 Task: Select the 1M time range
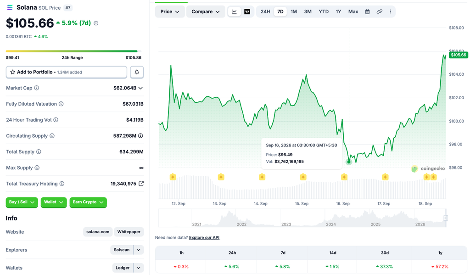[294, 11]
